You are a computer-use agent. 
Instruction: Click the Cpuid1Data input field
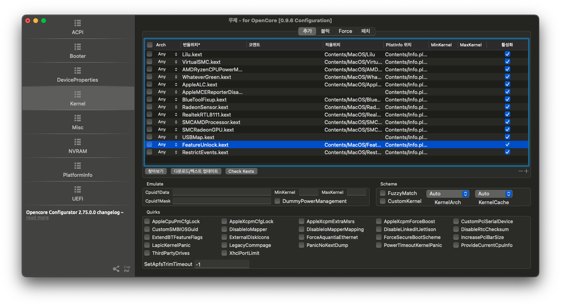tap(222, 192)
